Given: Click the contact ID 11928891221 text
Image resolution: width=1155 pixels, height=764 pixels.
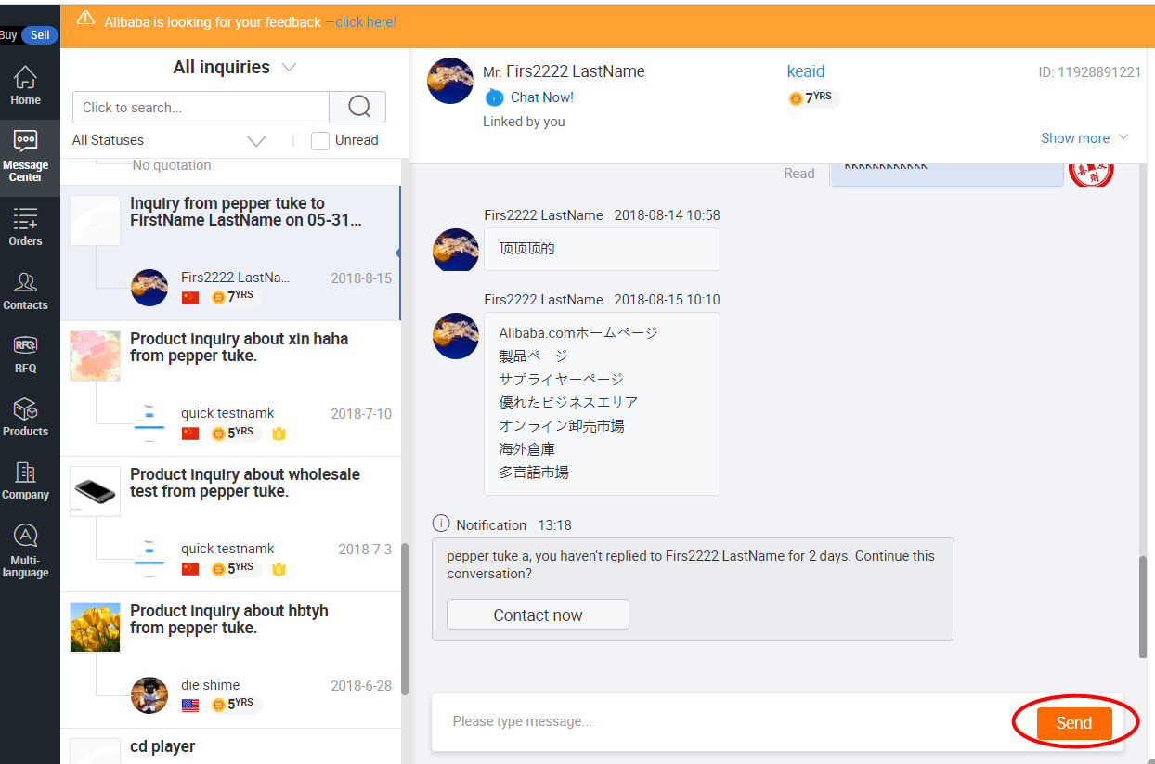Looking at the screenshot, I should coord(1089,72).
